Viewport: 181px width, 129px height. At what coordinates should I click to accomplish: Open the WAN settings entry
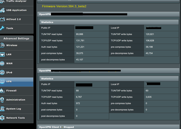(9, 63)
